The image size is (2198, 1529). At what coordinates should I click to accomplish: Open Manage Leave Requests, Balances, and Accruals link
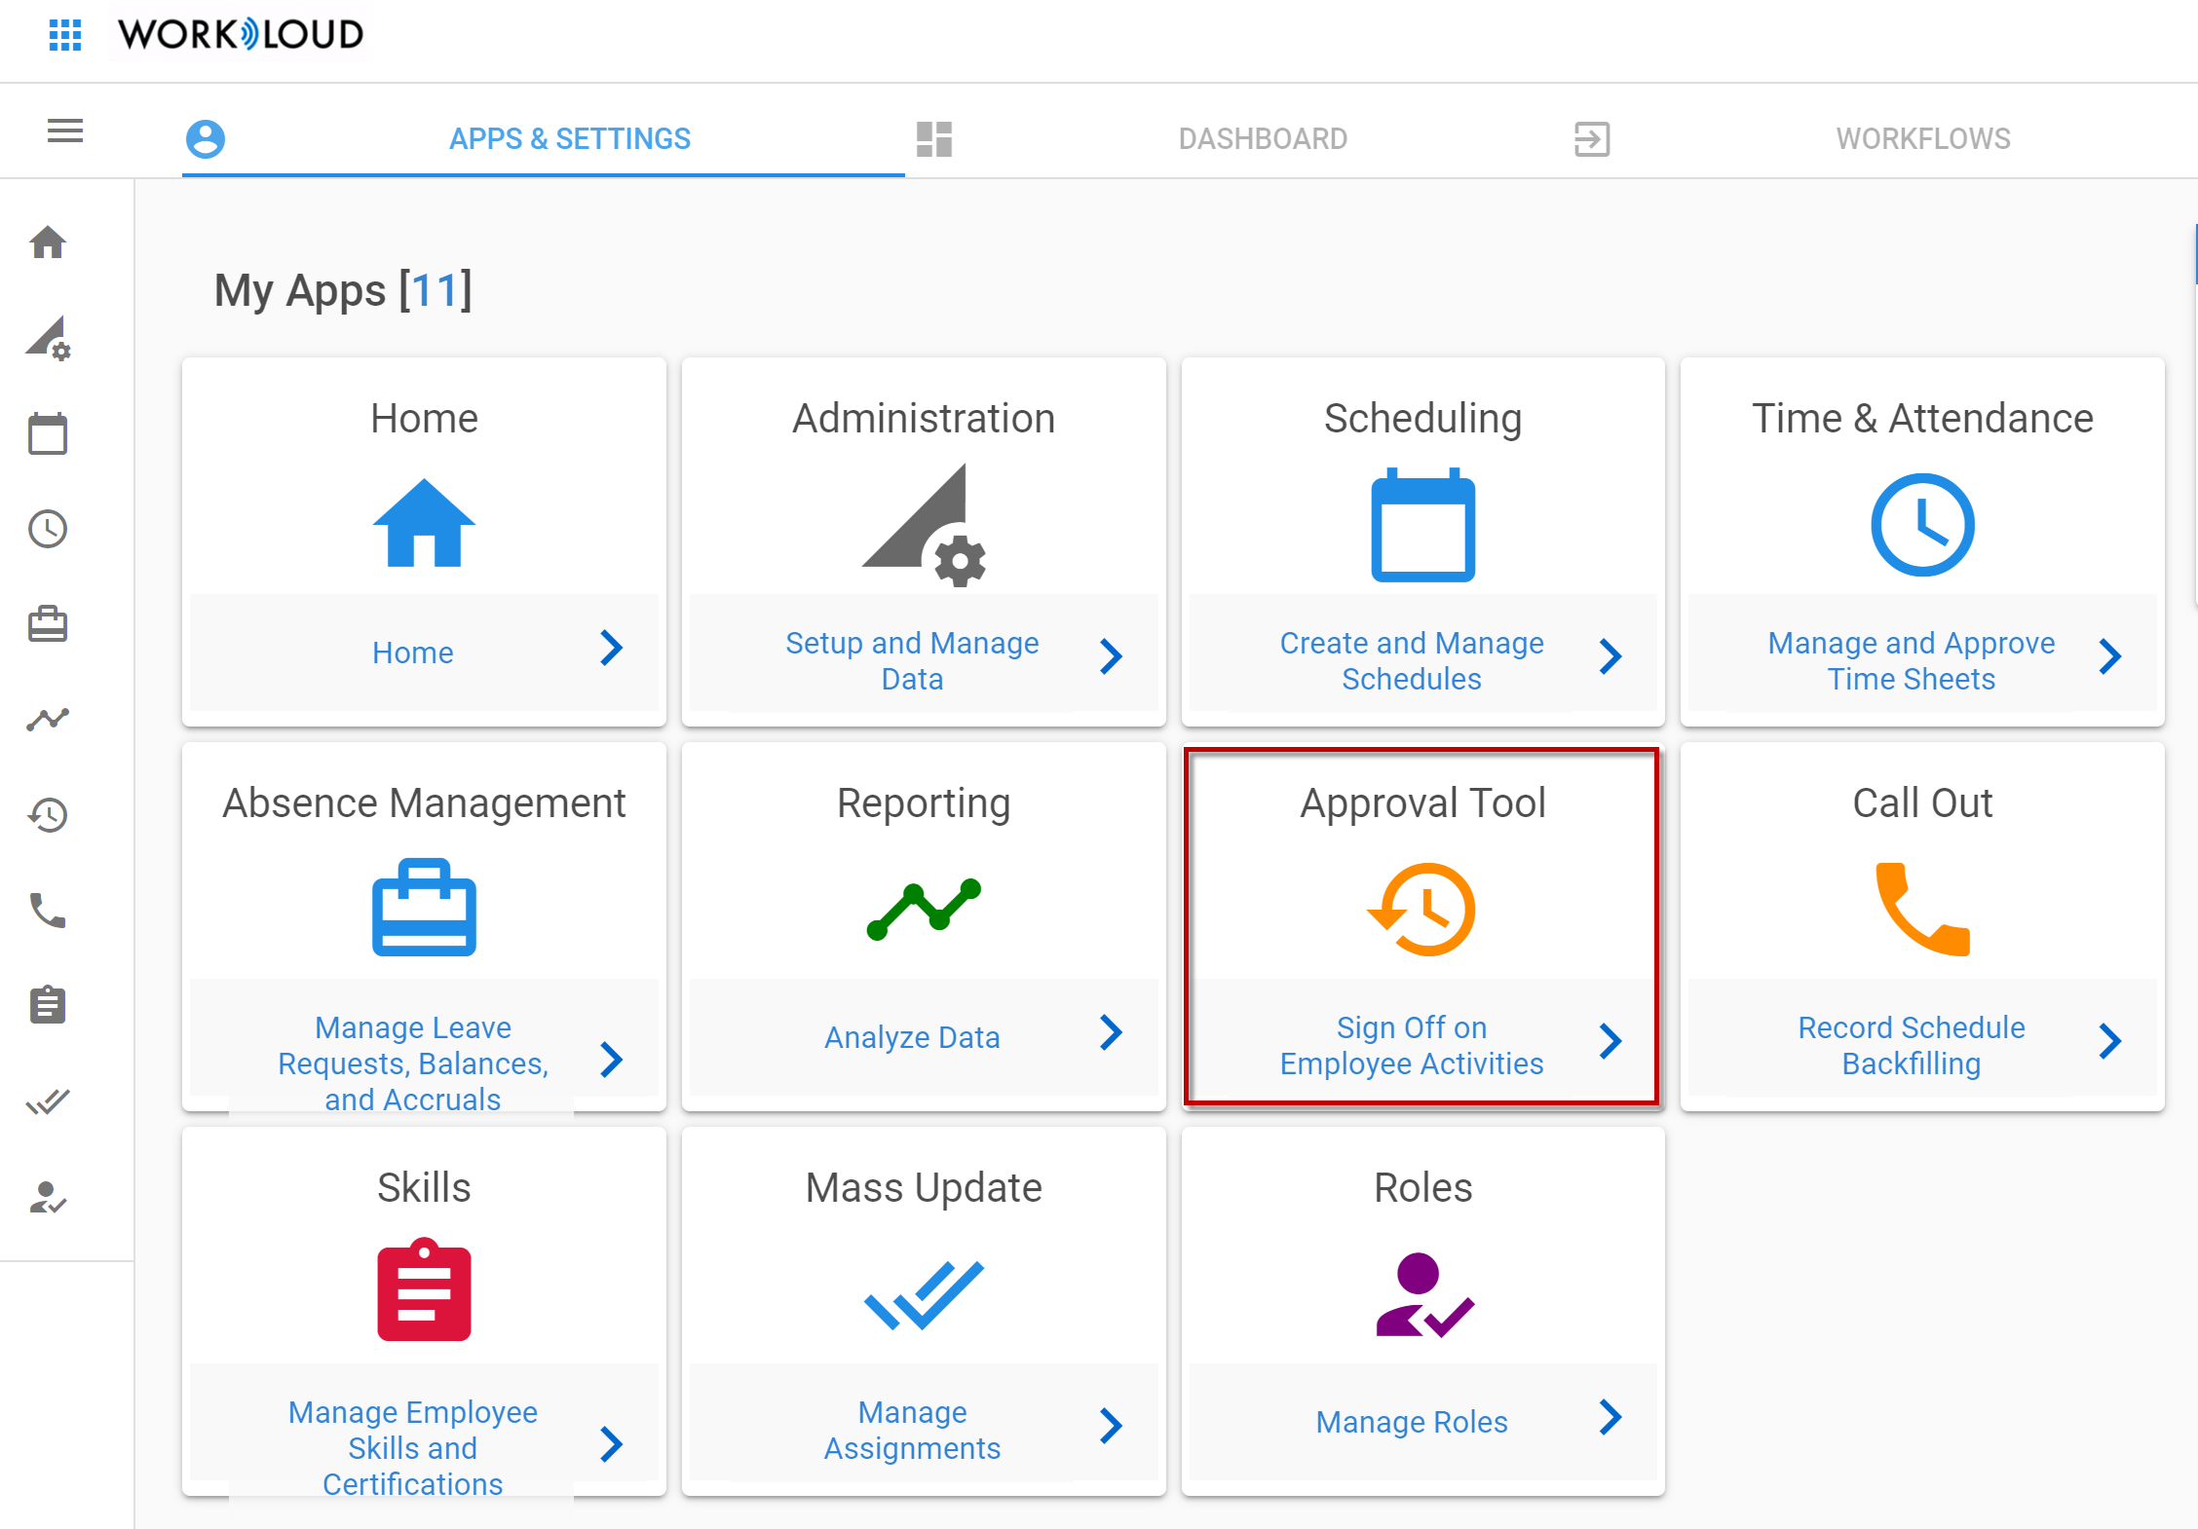point(413,1063)
